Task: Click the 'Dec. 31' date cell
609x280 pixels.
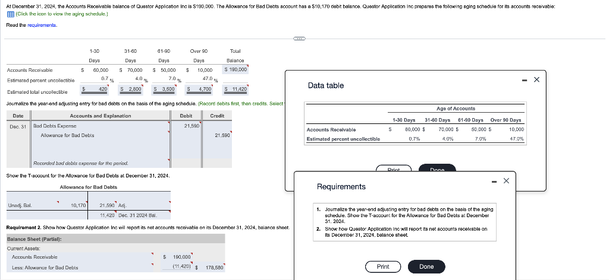Action: (18, 126)
